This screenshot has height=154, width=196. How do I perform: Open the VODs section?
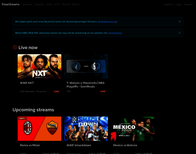tap(49, 4)
